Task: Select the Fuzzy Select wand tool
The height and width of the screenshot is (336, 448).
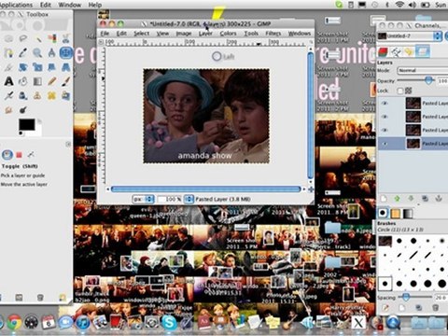Action: [38, 38]
